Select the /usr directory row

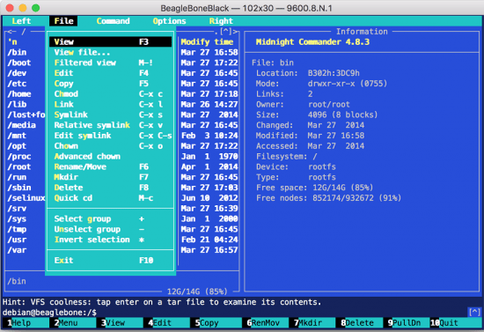click(x=17, y=240)
